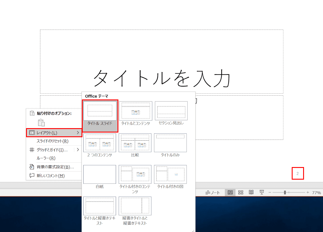Expand the グリッドとガイド submenu arrow
Image resolution: width=323 pixels, height=232 pixels.
coord(78,150)
